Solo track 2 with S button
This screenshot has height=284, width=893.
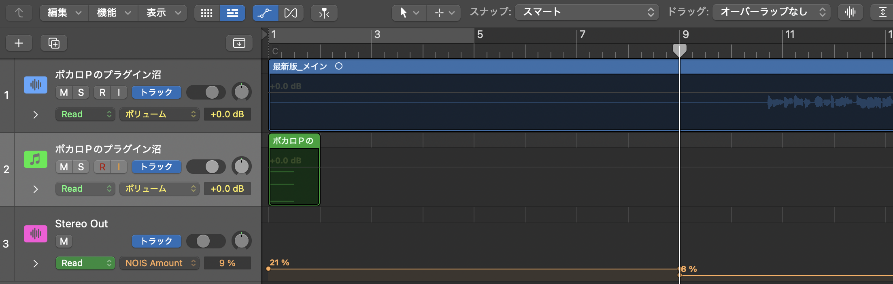[x=81, y=167]
